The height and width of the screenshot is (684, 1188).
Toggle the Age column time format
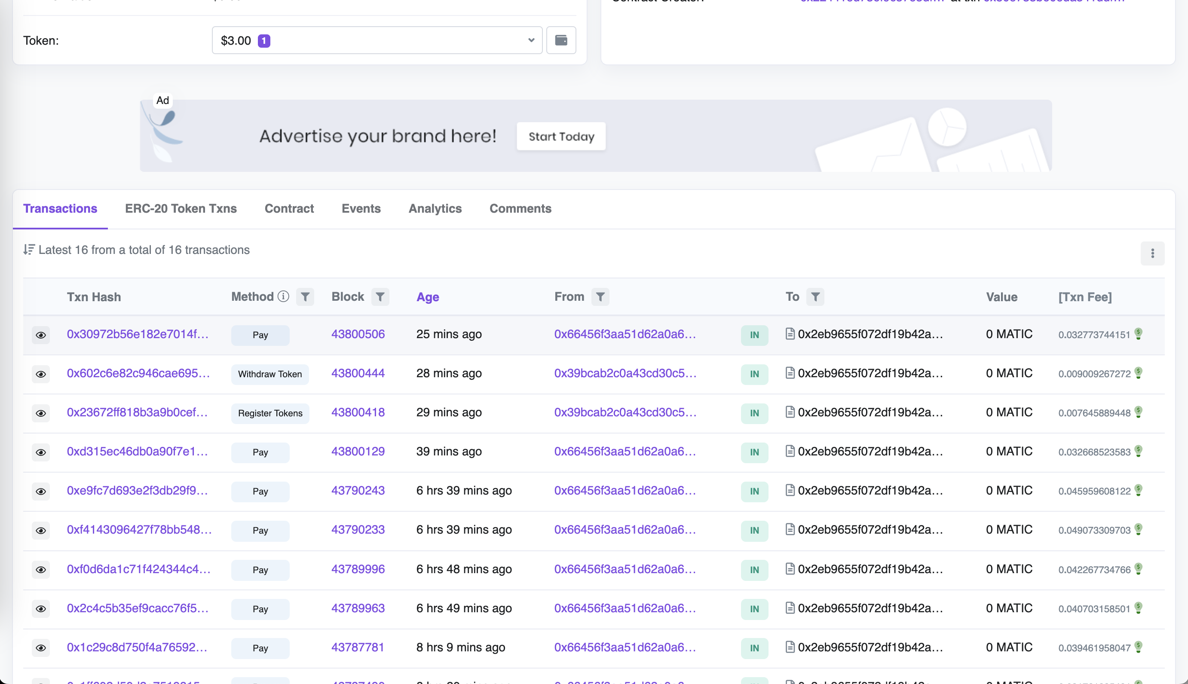click(x=428, y=297)
